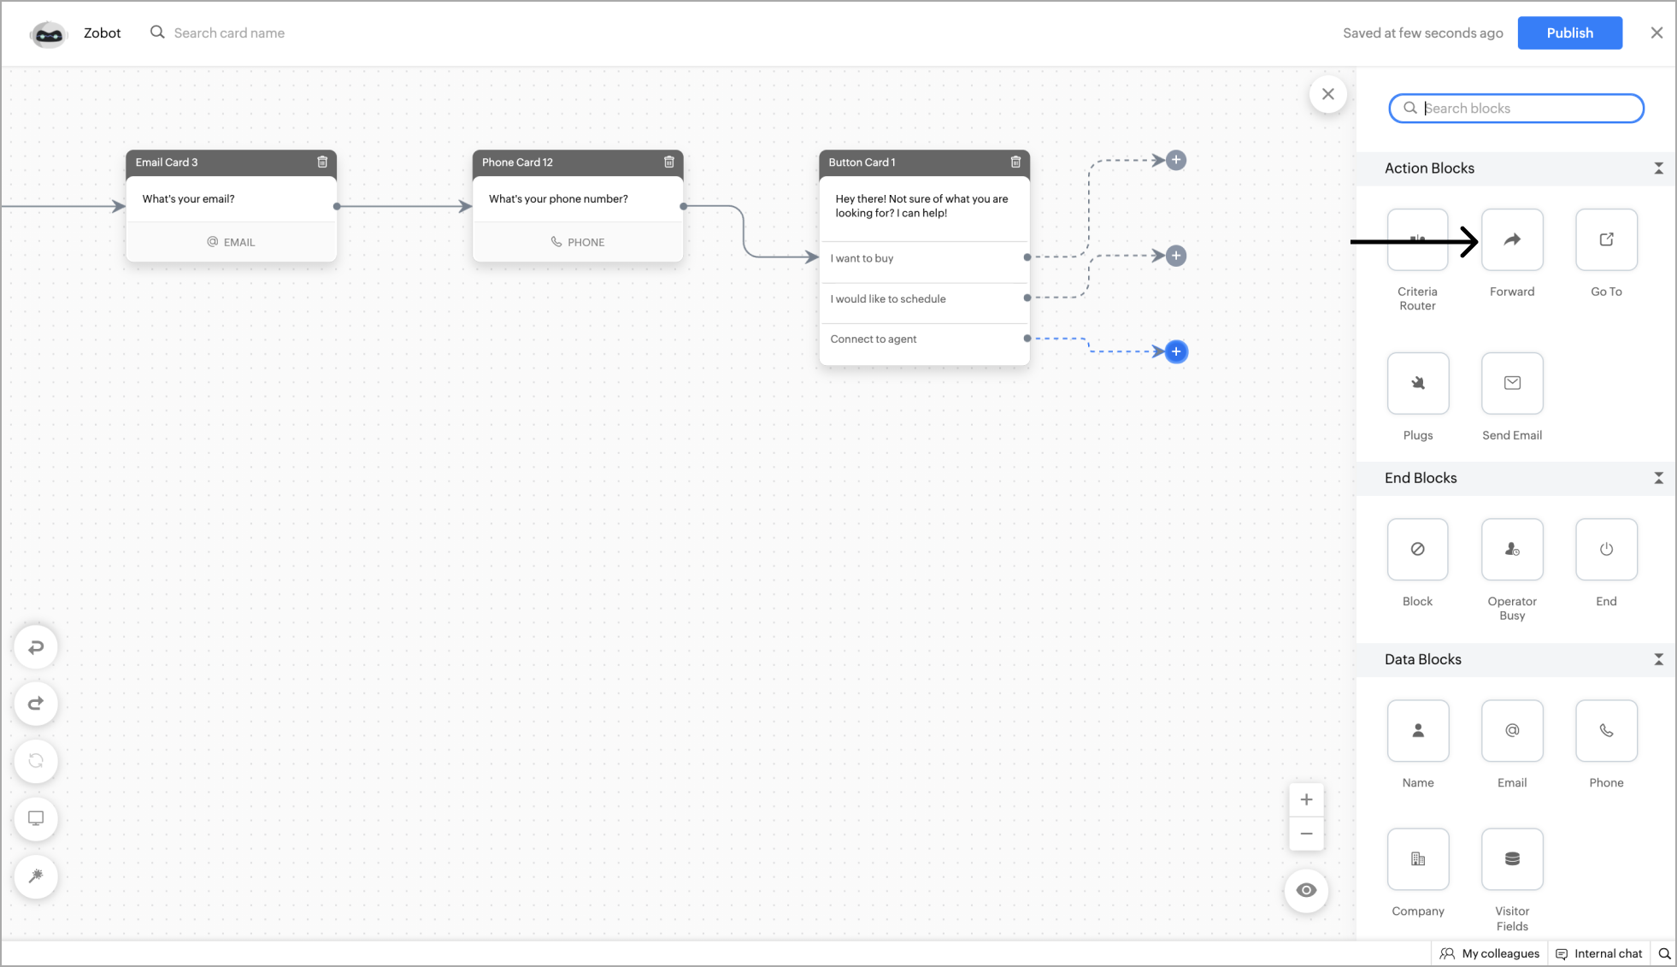The image size is (1677, 967).
Task: Click the Button Card 1 greeting message
Action: point(921,206)
